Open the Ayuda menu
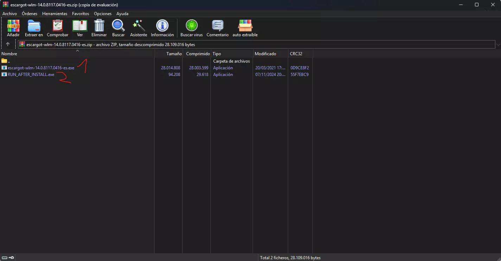This screenshot has width=501, height=261. tap(122, 14)
